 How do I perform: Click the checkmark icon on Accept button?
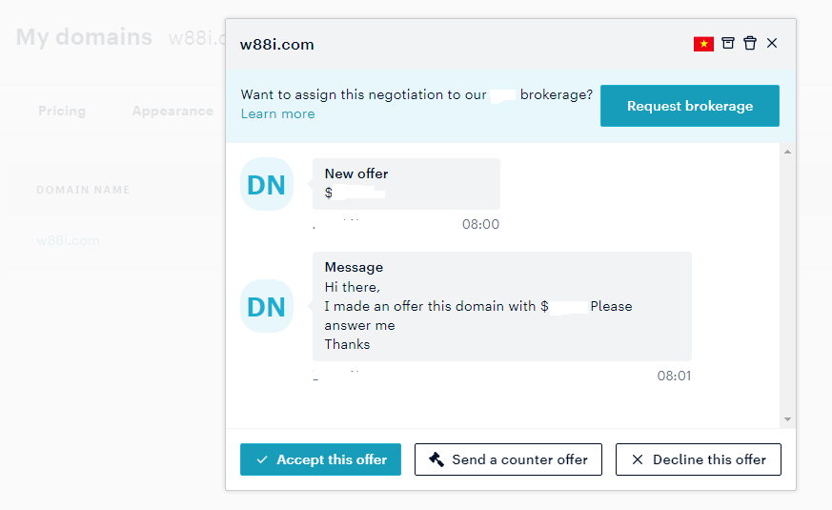pyautogui.click(x=262, y=459)
